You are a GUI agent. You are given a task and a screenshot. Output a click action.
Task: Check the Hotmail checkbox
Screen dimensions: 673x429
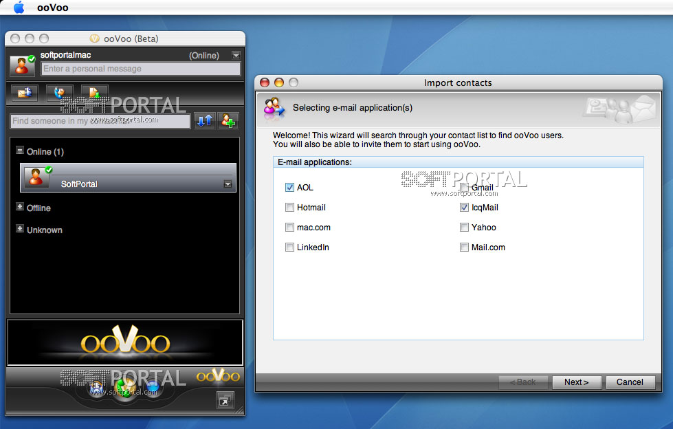(x=289, y=208)
